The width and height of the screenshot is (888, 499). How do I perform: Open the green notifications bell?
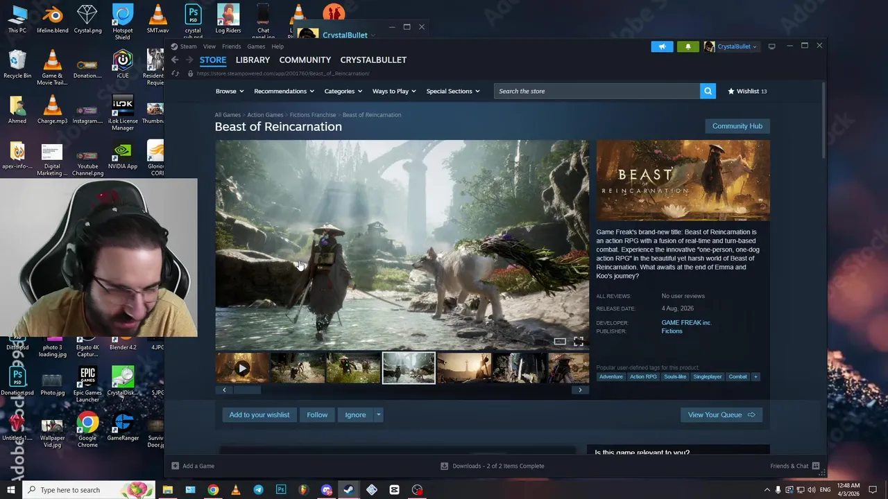tap(688, 46)
